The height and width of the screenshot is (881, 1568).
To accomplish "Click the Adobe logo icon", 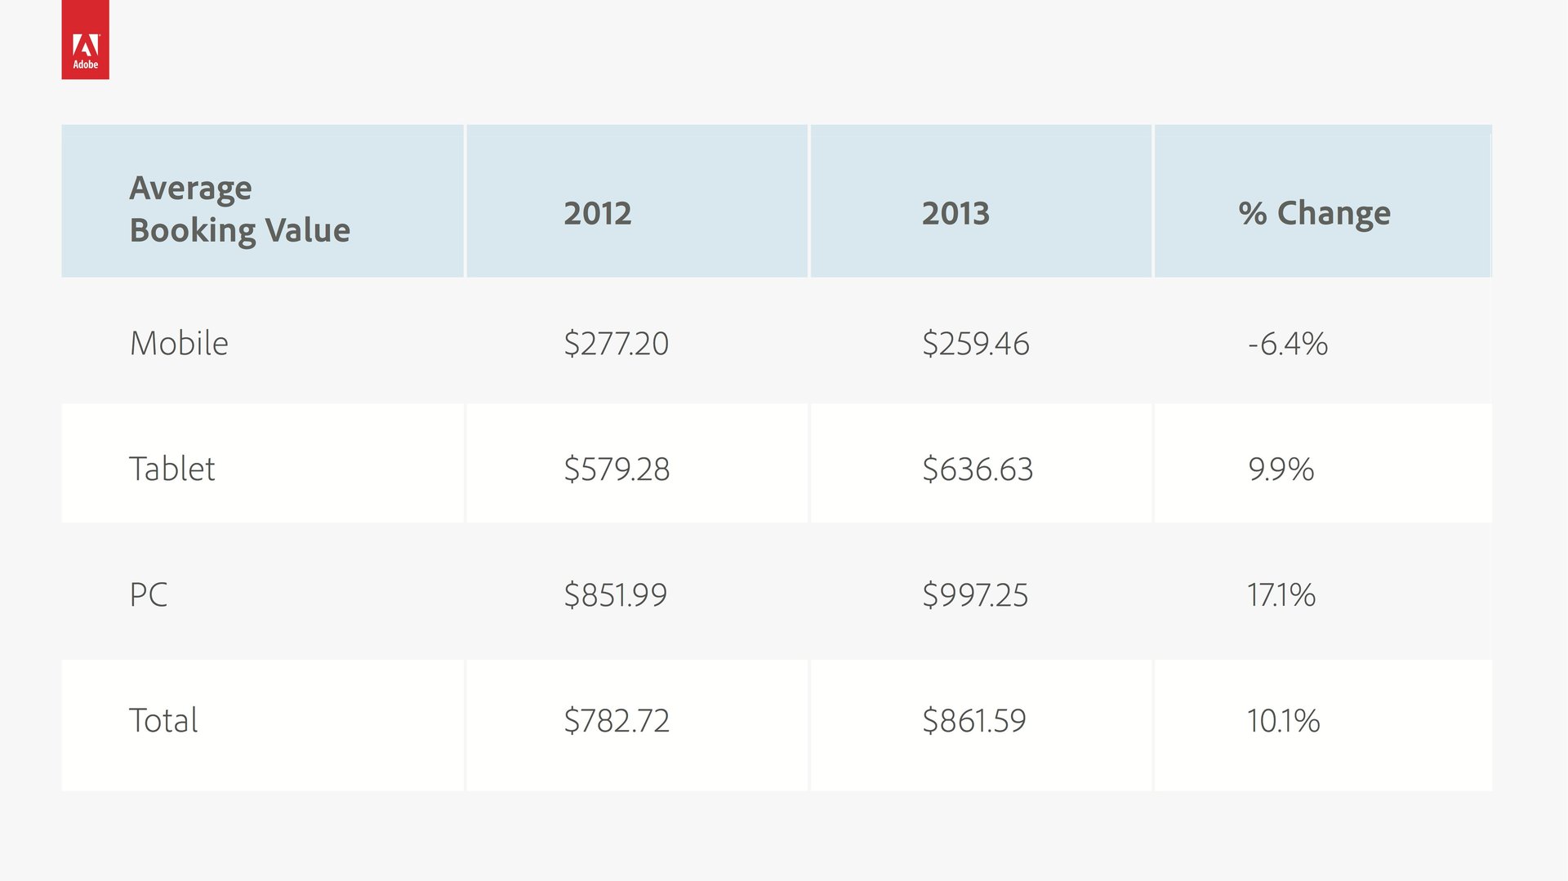I will tap(85, 39).
